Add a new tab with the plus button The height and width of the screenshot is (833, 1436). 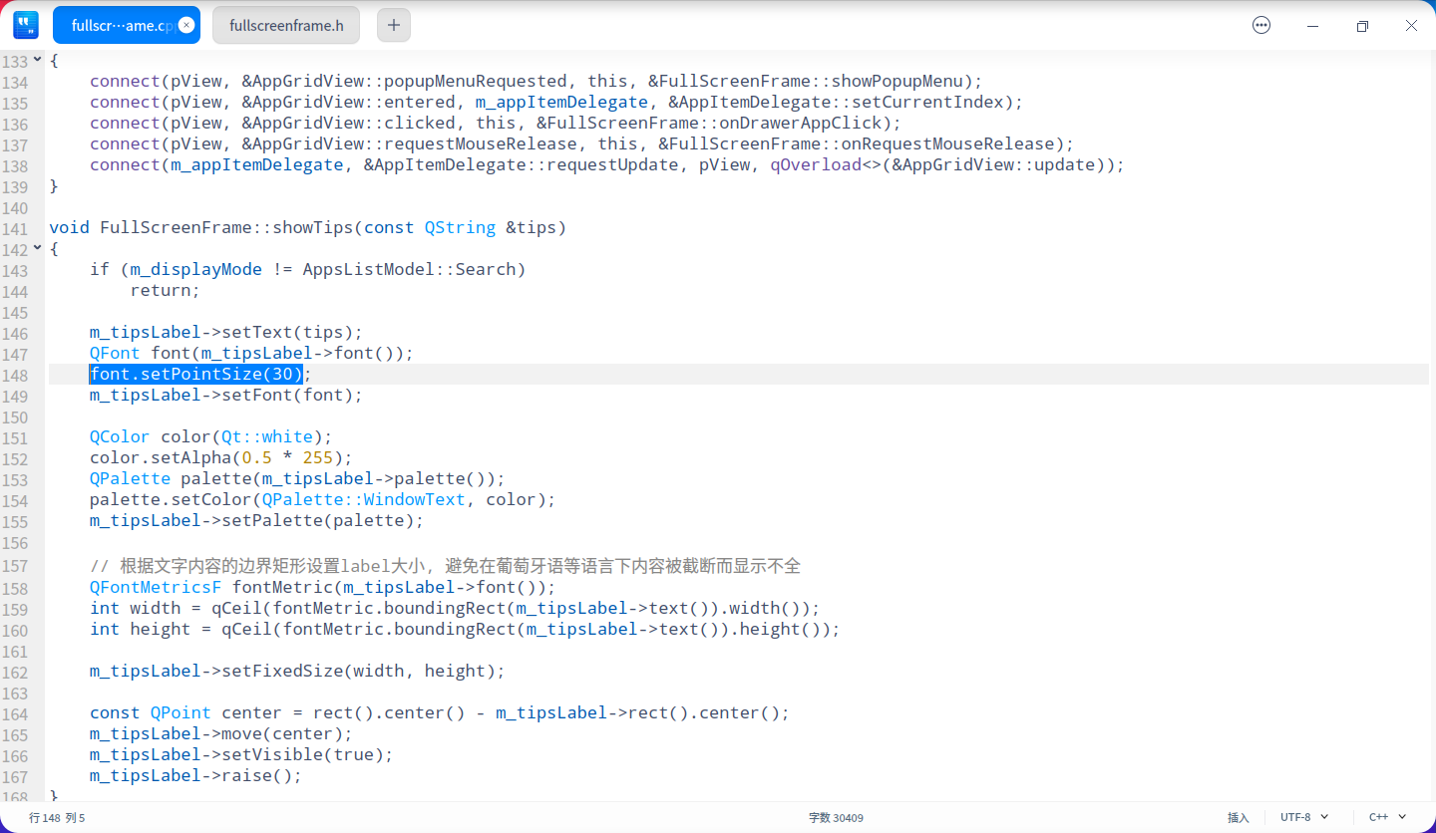[394, 26]
